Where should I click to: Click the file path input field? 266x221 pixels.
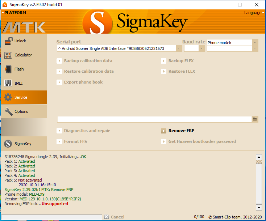[x=154, y=119]
